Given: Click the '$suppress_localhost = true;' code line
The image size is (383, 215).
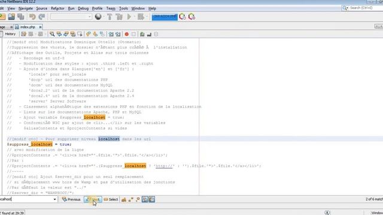Looking at the screenshot, I should coord(39,145).
